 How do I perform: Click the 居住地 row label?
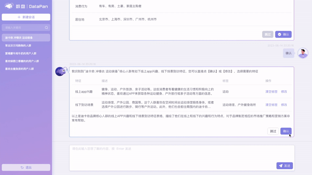[x=80, y=19]
